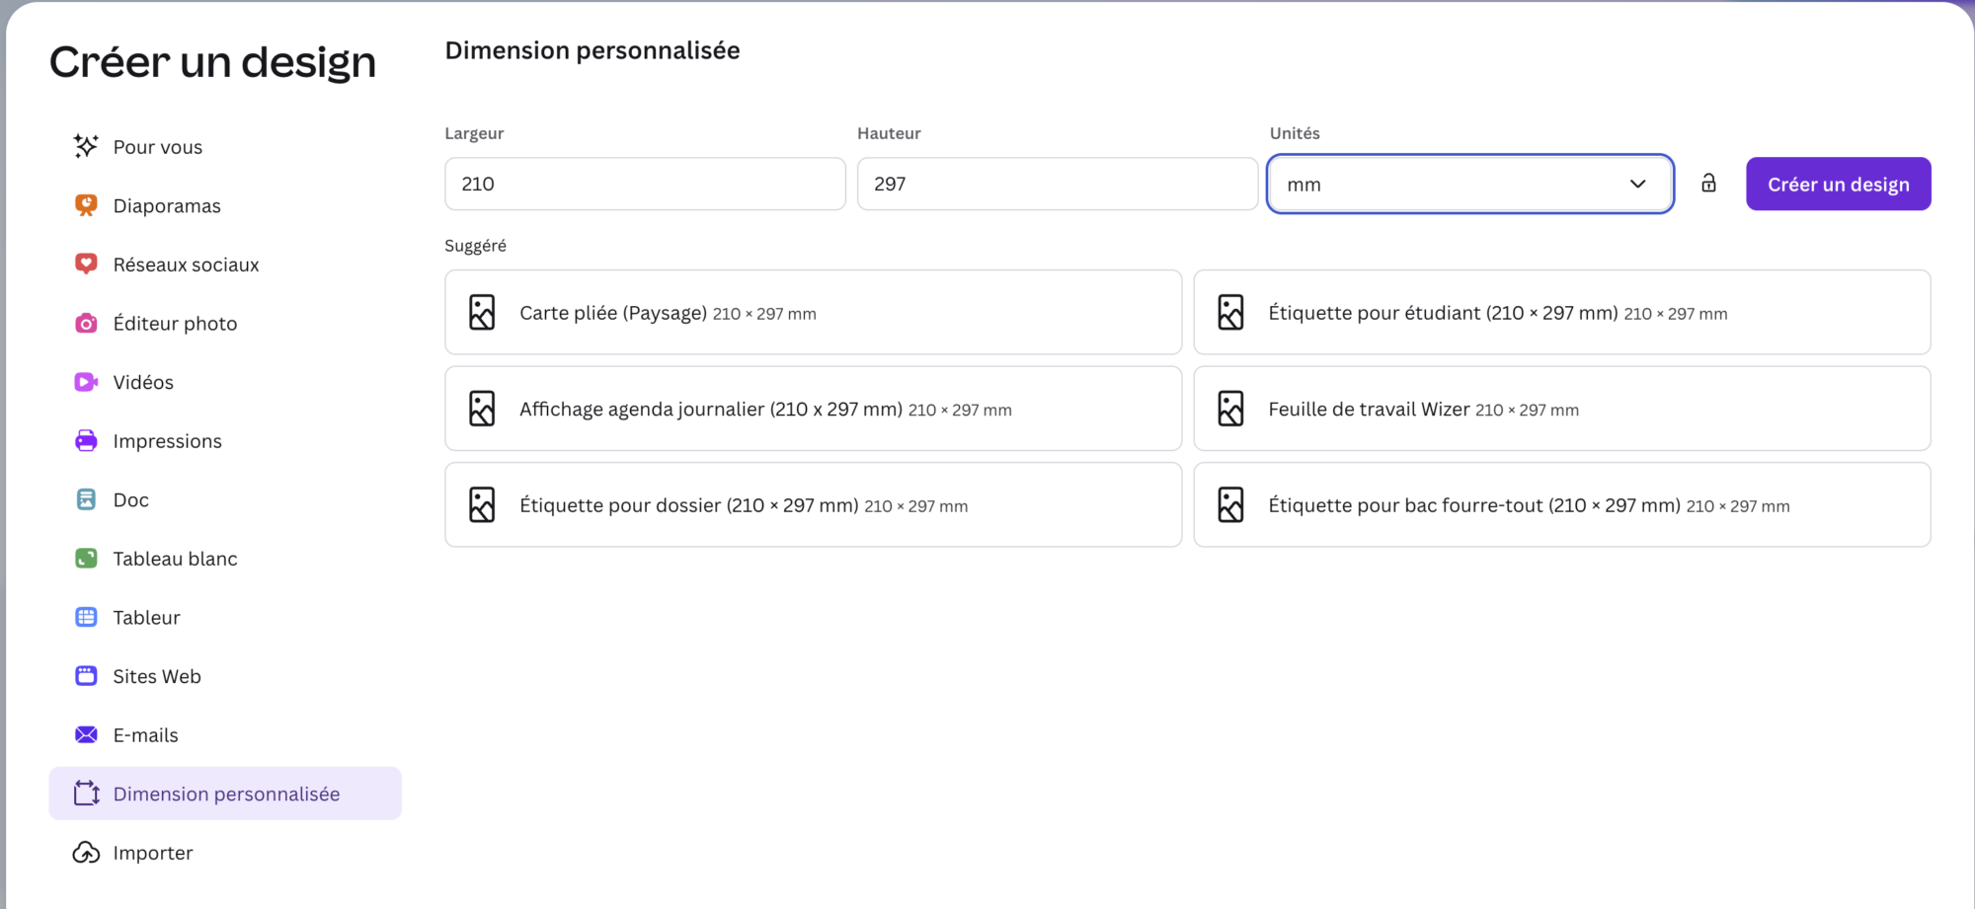This screenshot has width=1975, height=909.
Task: Pick the Feuille de travail Wizer suggestion
Action: coord(1561,410)
